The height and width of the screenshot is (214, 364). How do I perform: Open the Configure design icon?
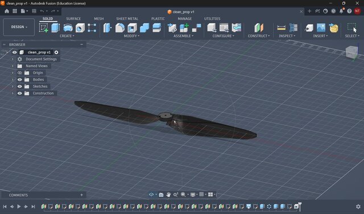click(212, 28)
